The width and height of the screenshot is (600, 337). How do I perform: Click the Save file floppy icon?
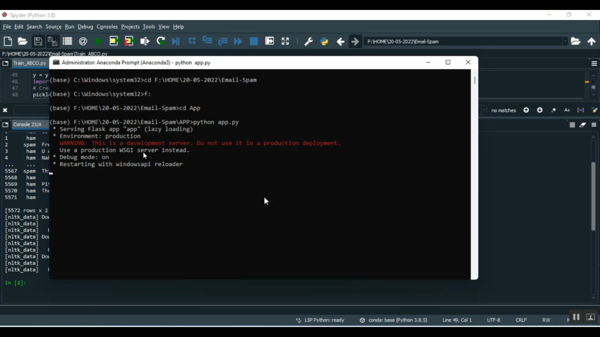[x=38, y=42]
